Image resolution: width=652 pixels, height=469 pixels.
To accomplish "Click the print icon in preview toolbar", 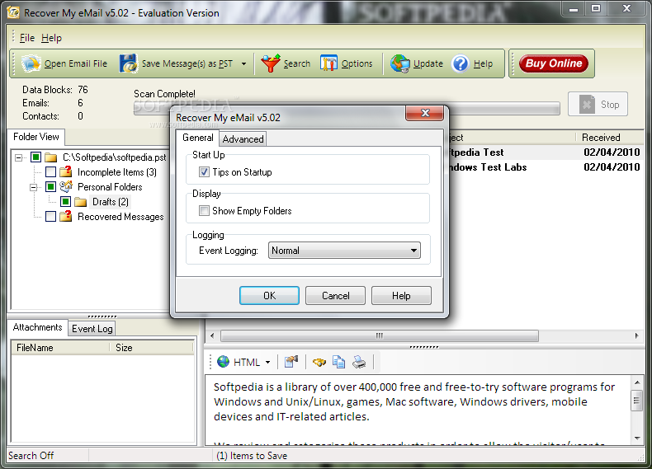I will [x=359, y=362].
